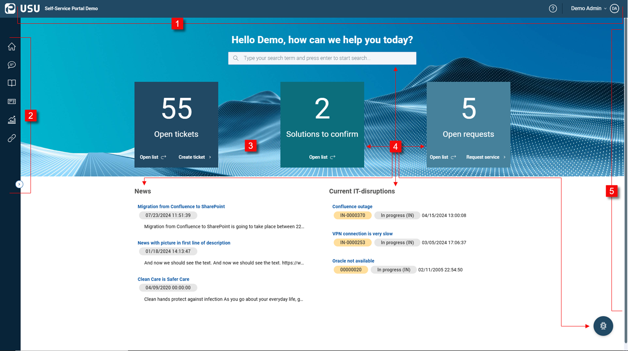Open list of Solutions to confirm
Image resolution: width=628 pixels, height=351 pixels.
coord(322,157)
